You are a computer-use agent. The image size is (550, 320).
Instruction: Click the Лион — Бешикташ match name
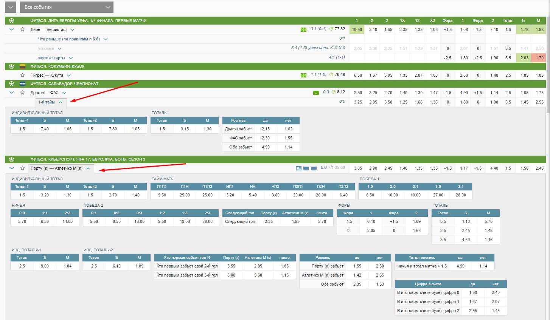(48, 29)
